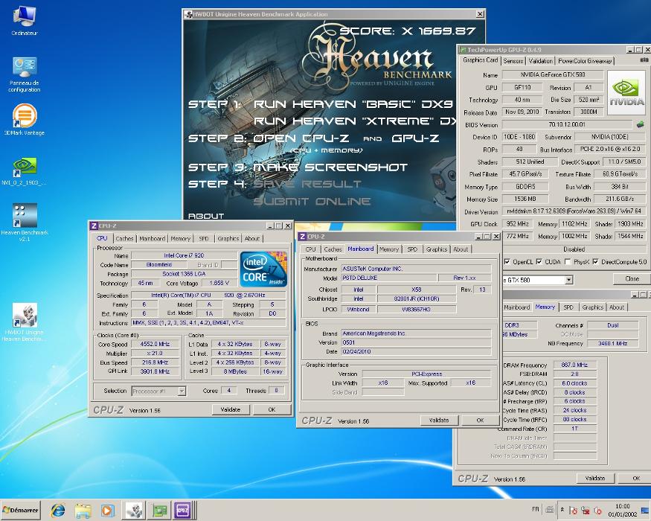Click OPEN CPU-Z in HWBOT step 2

pos(301,138)
